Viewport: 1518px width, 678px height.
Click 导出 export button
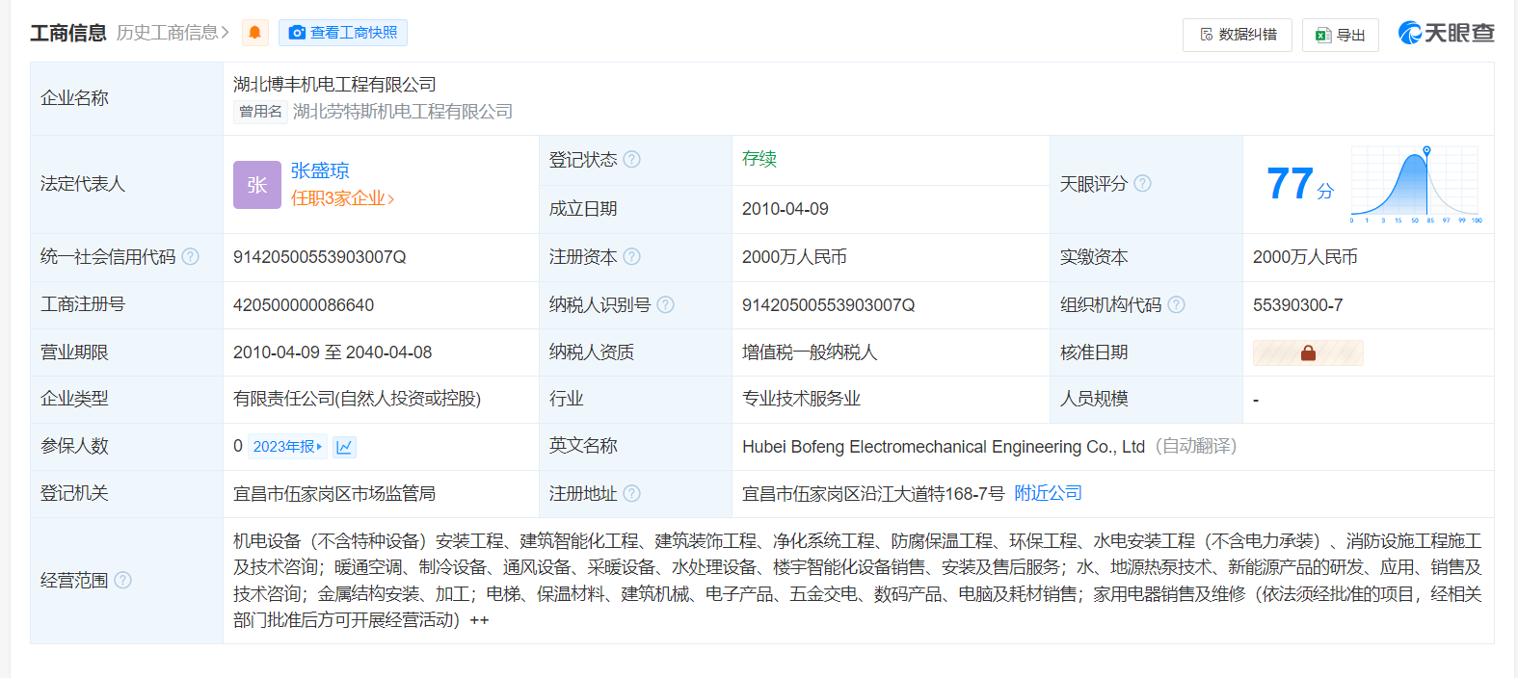point(1341,35)
